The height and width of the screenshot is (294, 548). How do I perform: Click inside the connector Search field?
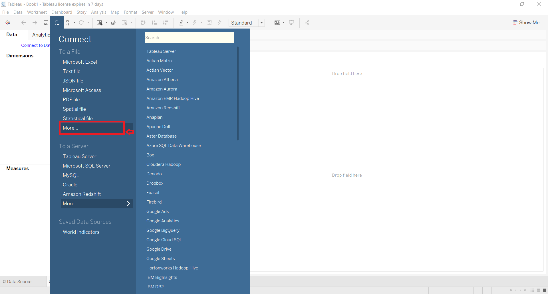pyautogui.click(x=189, y=37)
